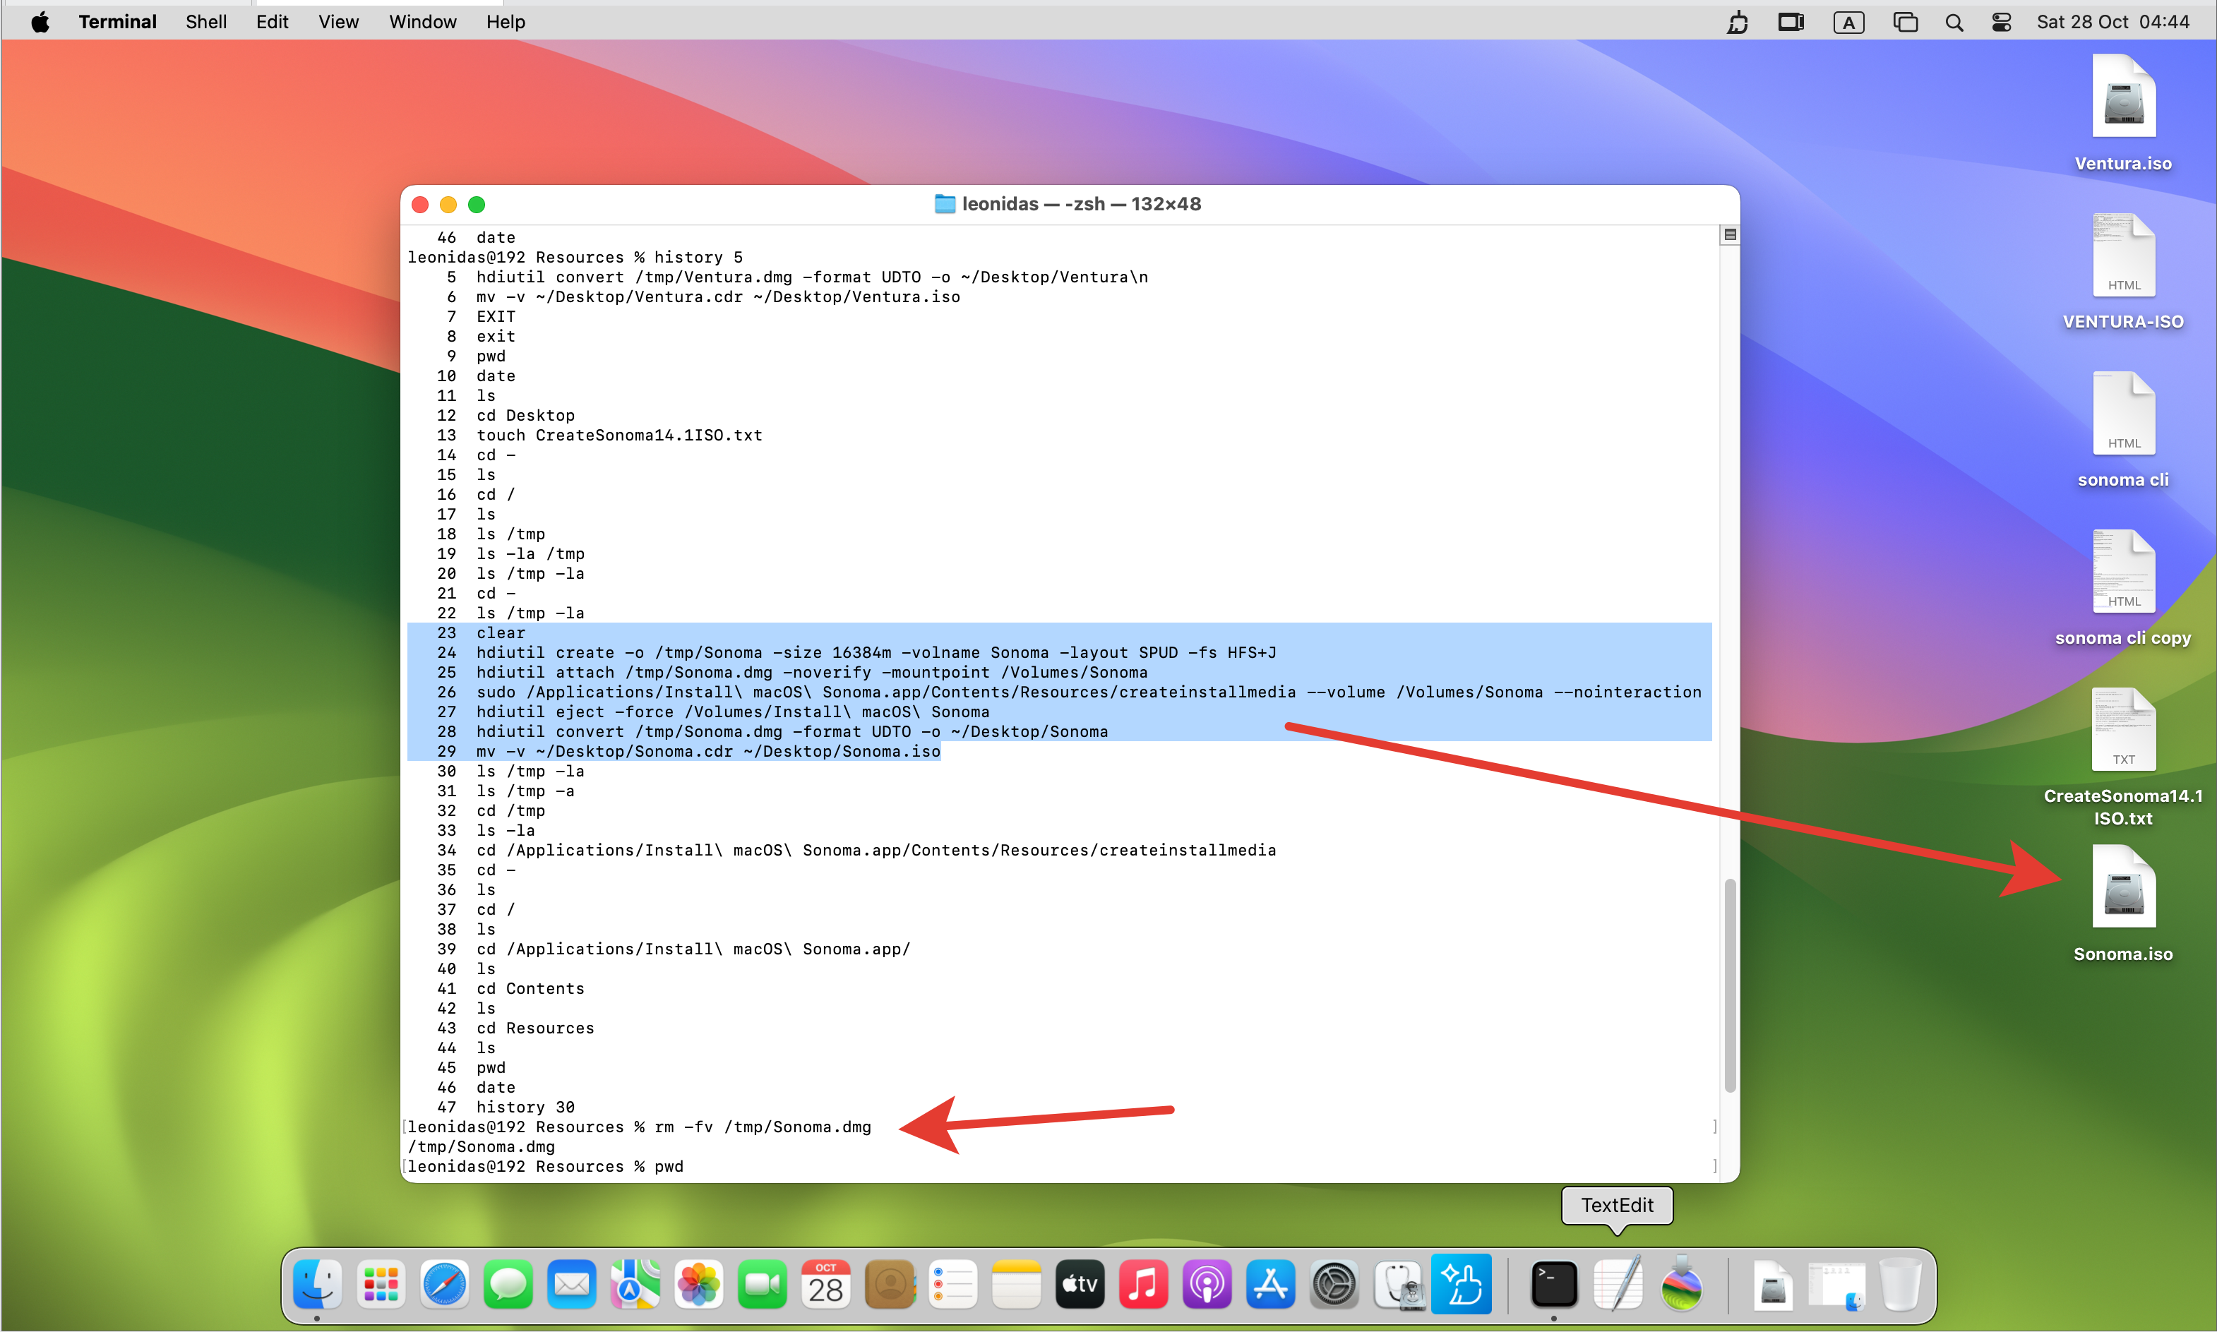Open the Shell menu
2217x1332 pixels.
205,23
